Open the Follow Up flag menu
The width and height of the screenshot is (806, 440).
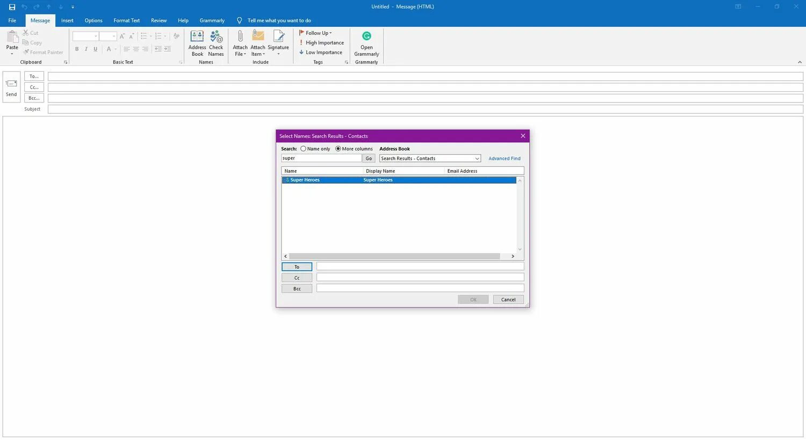tap(315, 33)
